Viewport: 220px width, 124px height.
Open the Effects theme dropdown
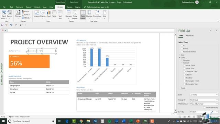(26, 18)
